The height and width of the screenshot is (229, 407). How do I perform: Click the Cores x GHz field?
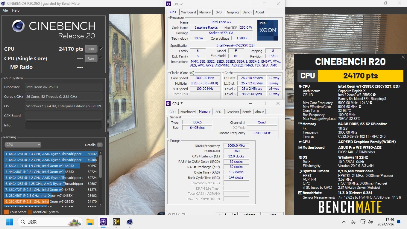[x=63, y=97]
